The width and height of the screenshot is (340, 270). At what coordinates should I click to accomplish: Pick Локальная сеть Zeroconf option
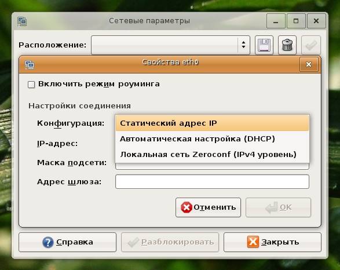coord(212,154)
